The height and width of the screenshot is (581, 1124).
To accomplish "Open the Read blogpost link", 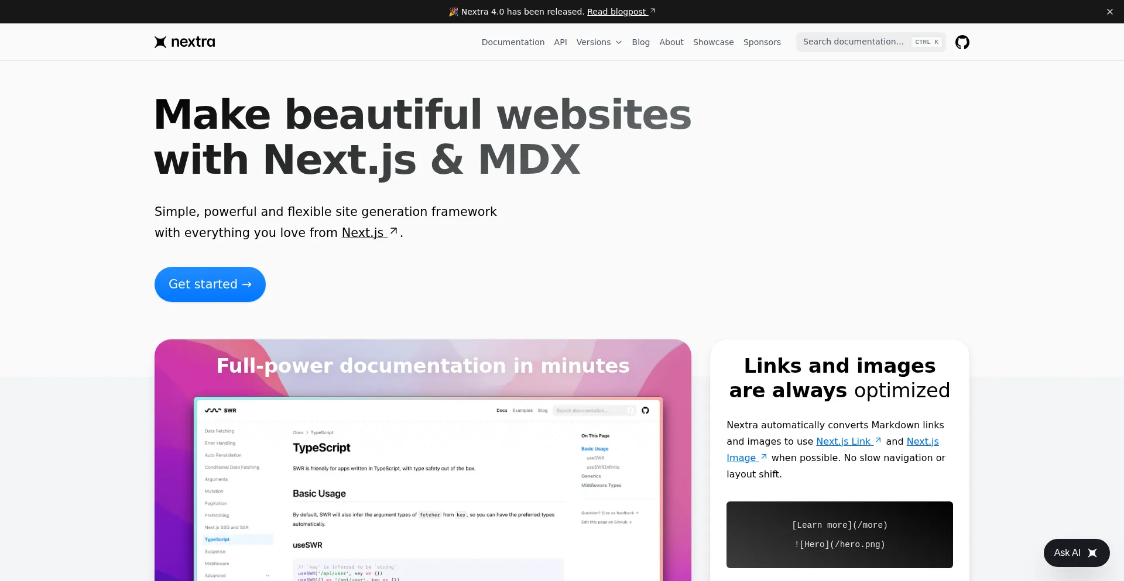I will tap(621, 12).
